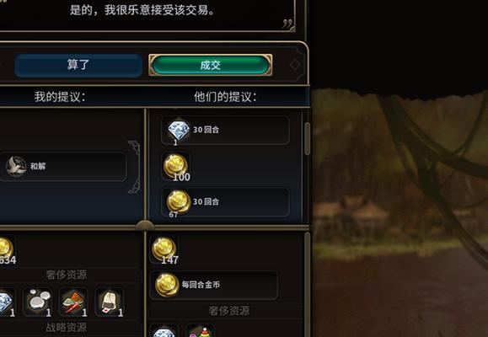This screenshot has width=488, height=337.
Task: Decline by clicking the 算了 button
Action: [78, 65]
